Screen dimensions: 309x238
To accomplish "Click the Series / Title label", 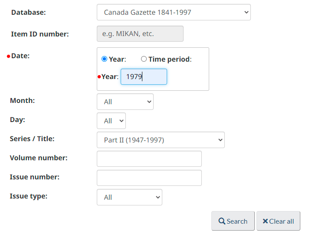I will click(32, 139).
